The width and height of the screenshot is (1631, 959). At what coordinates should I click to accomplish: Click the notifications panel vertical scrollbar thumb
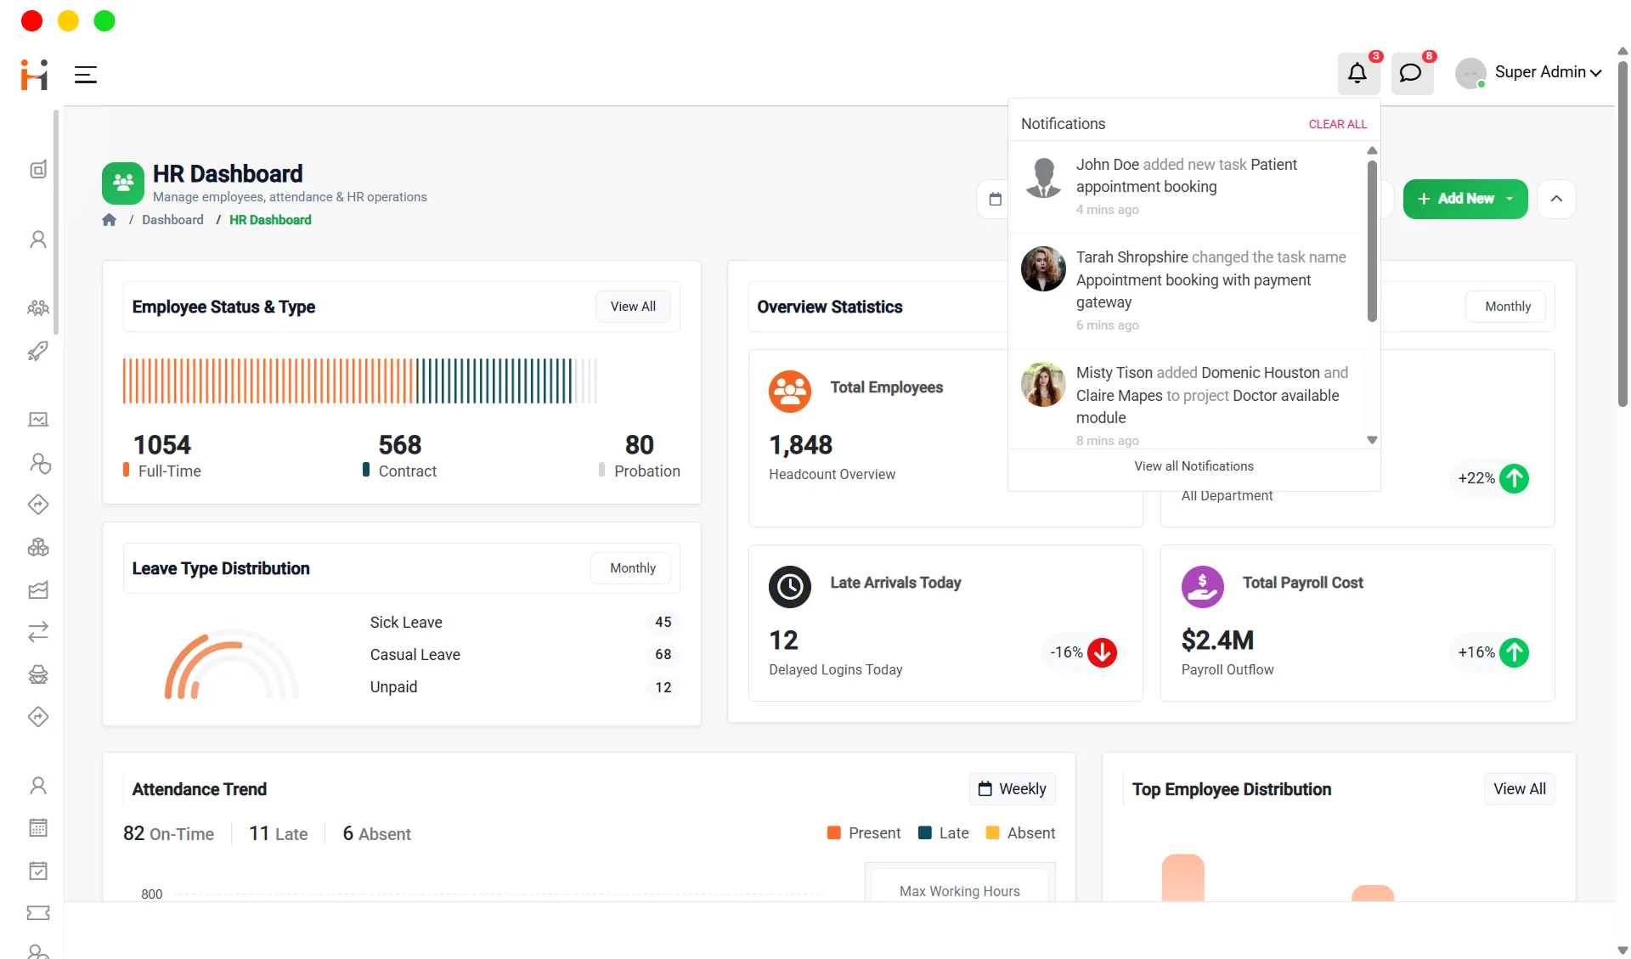point(1372,241)
